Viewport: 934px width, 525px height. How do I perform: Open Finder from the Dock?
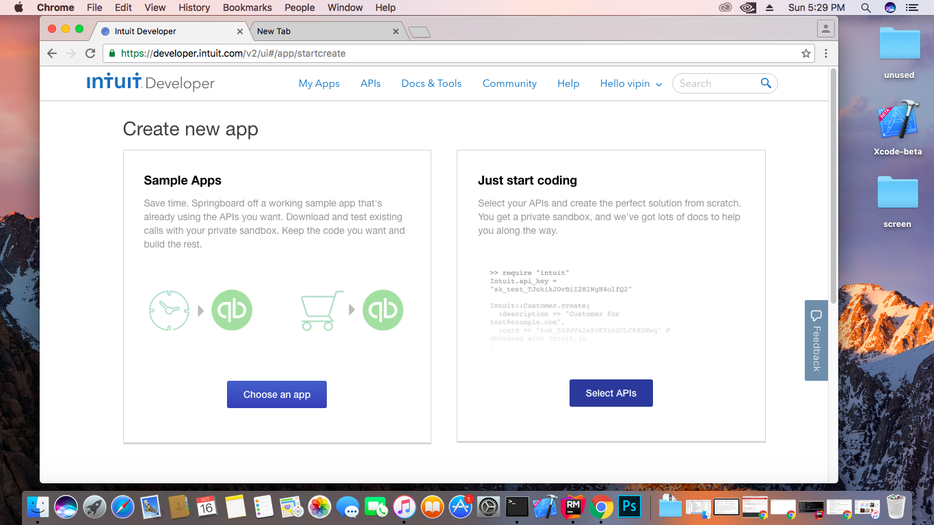click(x=38, y=507)
